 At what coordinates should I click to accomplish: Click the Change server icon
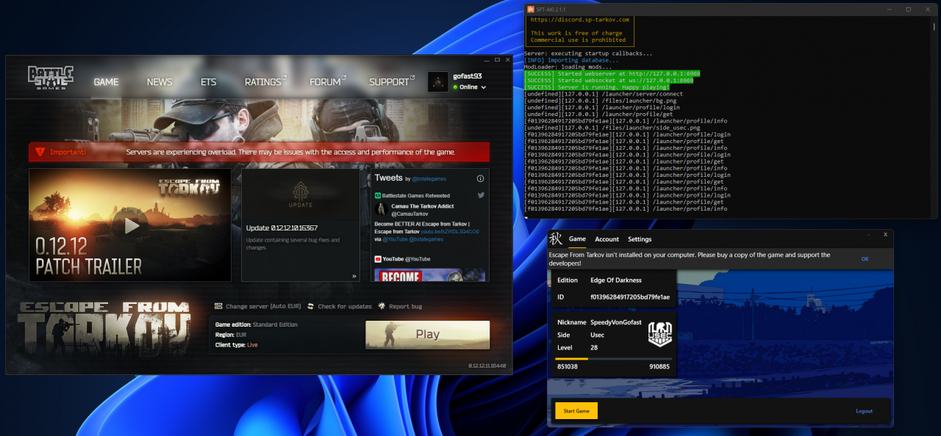click(218, 306)
